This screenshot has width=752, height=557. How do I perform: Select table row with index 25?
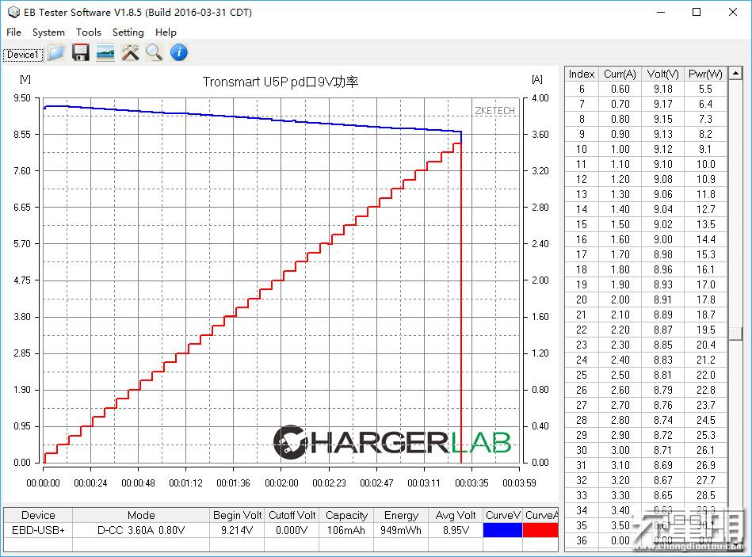tap(646, 375)
